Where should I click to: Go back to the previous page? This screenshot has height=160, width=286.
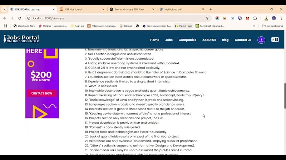click(5, 18)
